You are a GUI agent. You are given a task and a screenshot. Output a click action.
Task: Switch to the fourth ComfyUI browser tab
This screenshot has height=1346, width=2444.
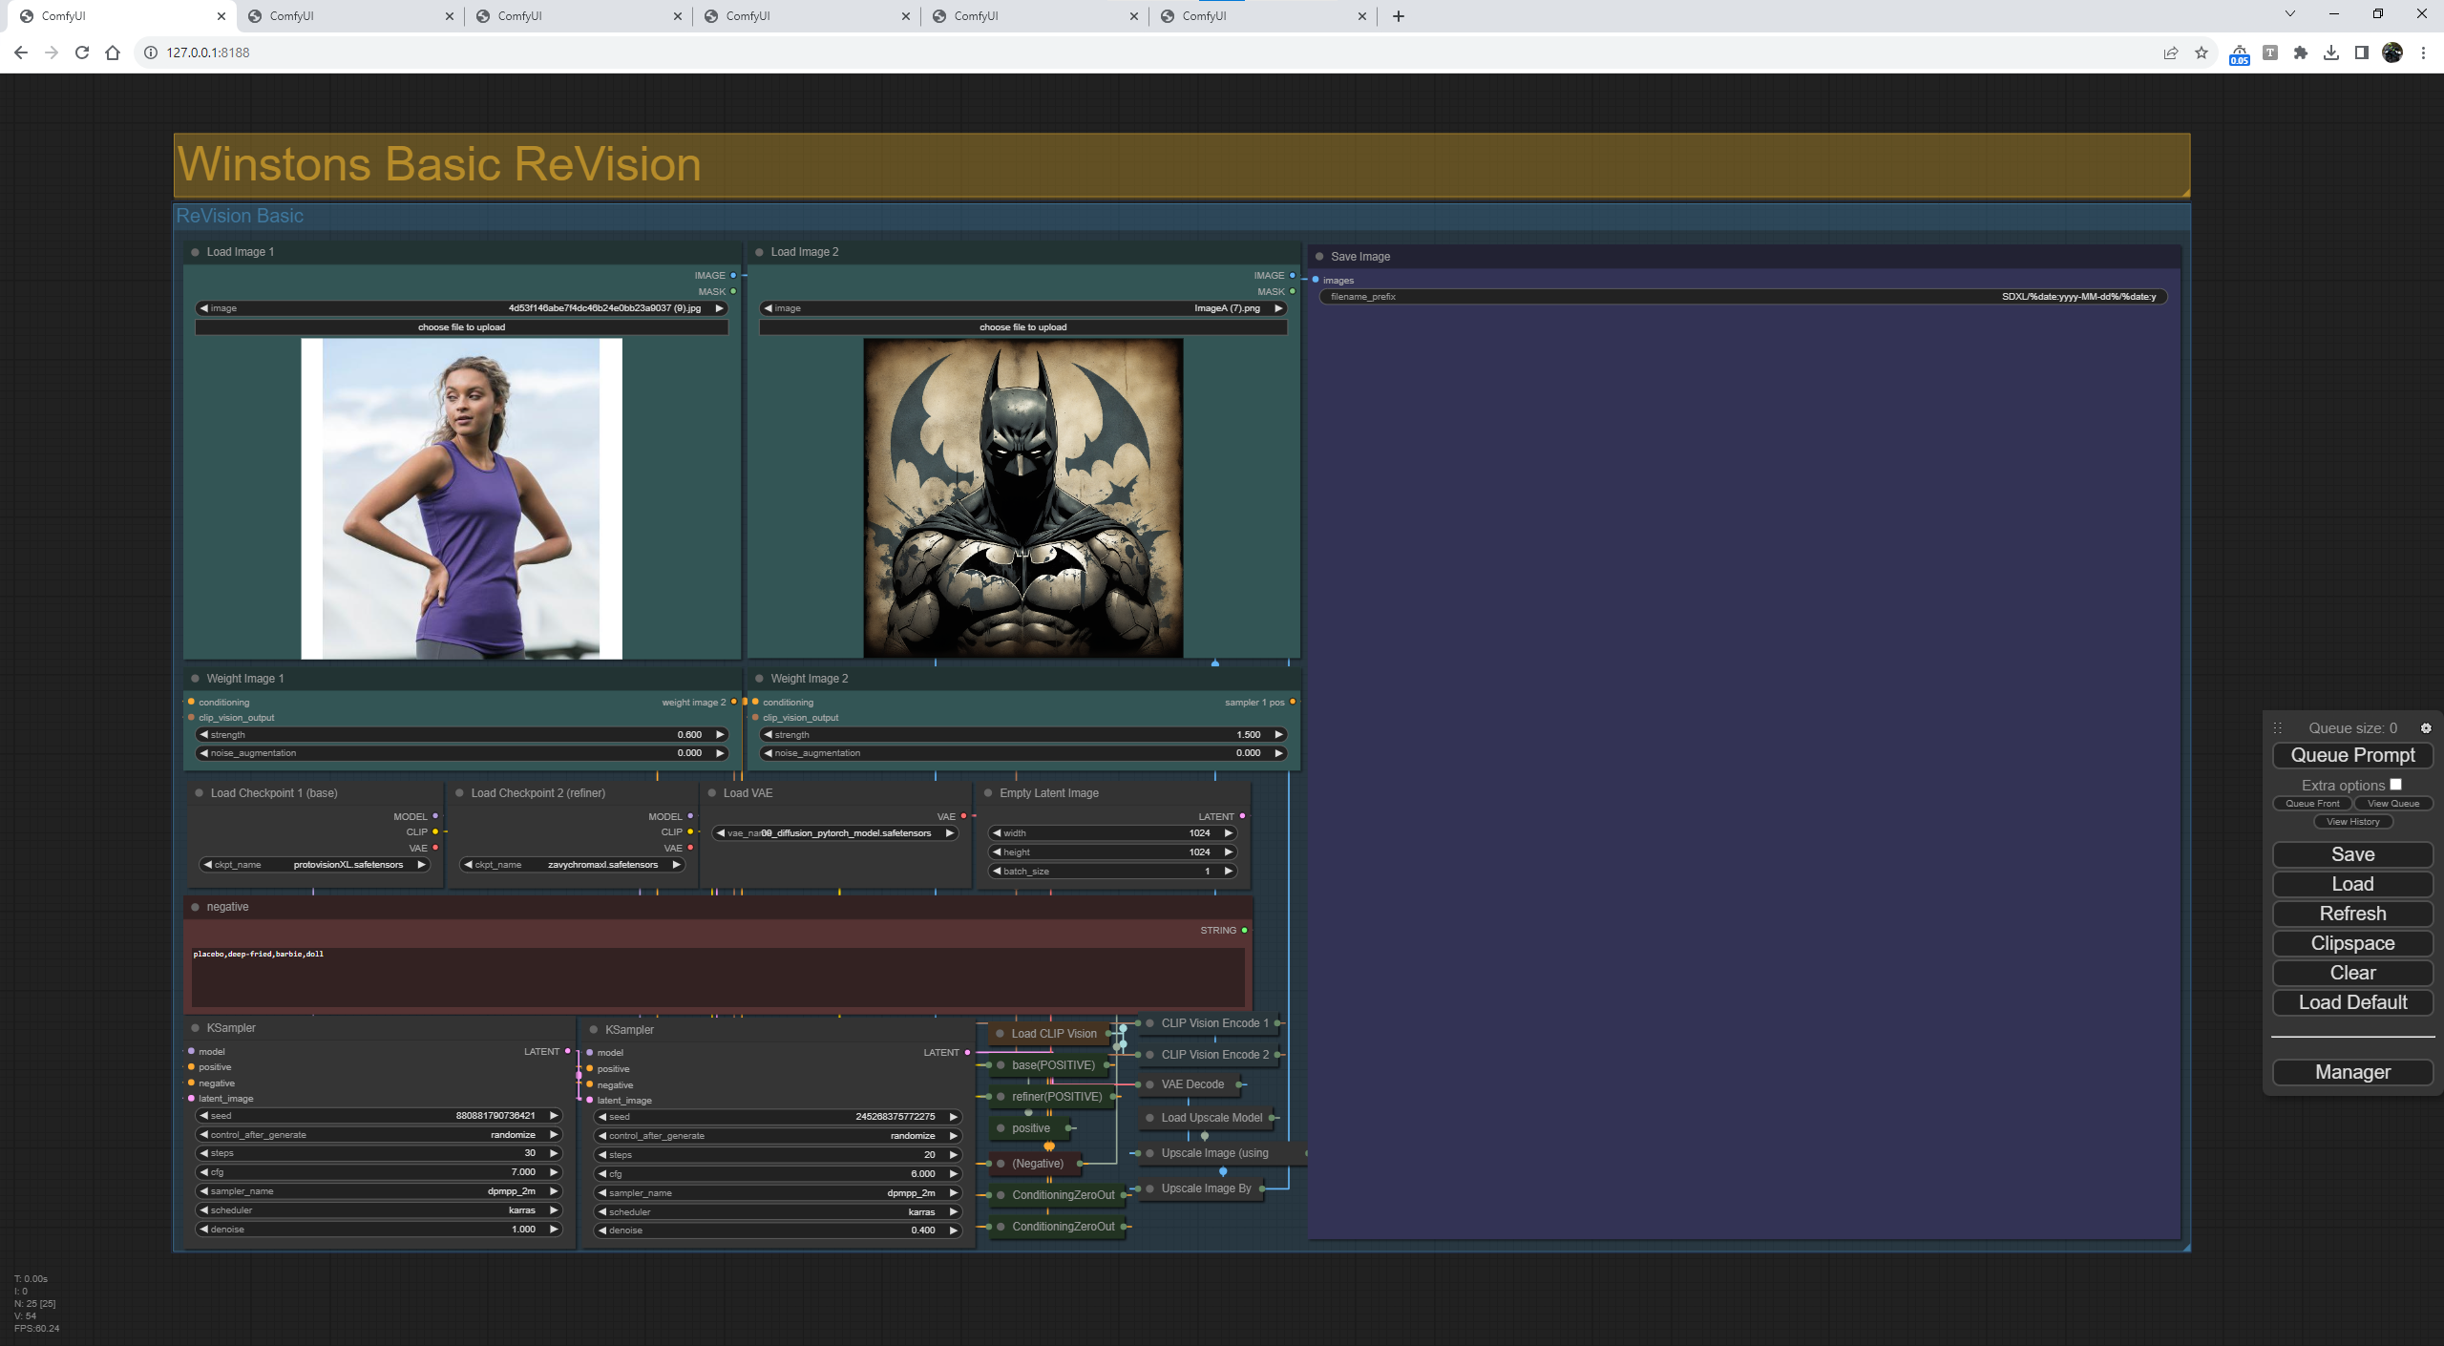[x=806, y=16]
